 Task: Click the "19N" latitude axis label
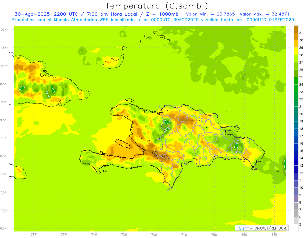click(x=4, y=138)
